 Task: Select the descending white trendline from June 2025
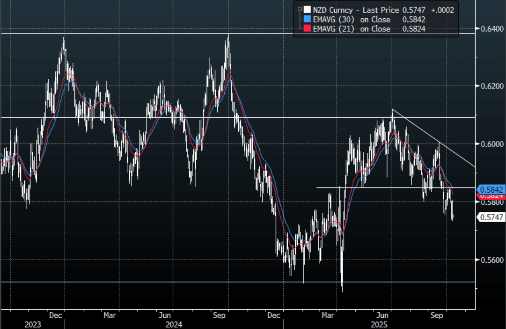(433, 138)
